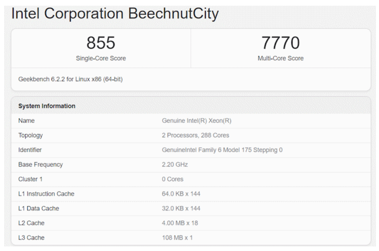The height and width of the screenshot is (251, 379).
Task: Select the Genuine Intel(R) Xeon(R) name value
Action: click(x=197, y=121)
